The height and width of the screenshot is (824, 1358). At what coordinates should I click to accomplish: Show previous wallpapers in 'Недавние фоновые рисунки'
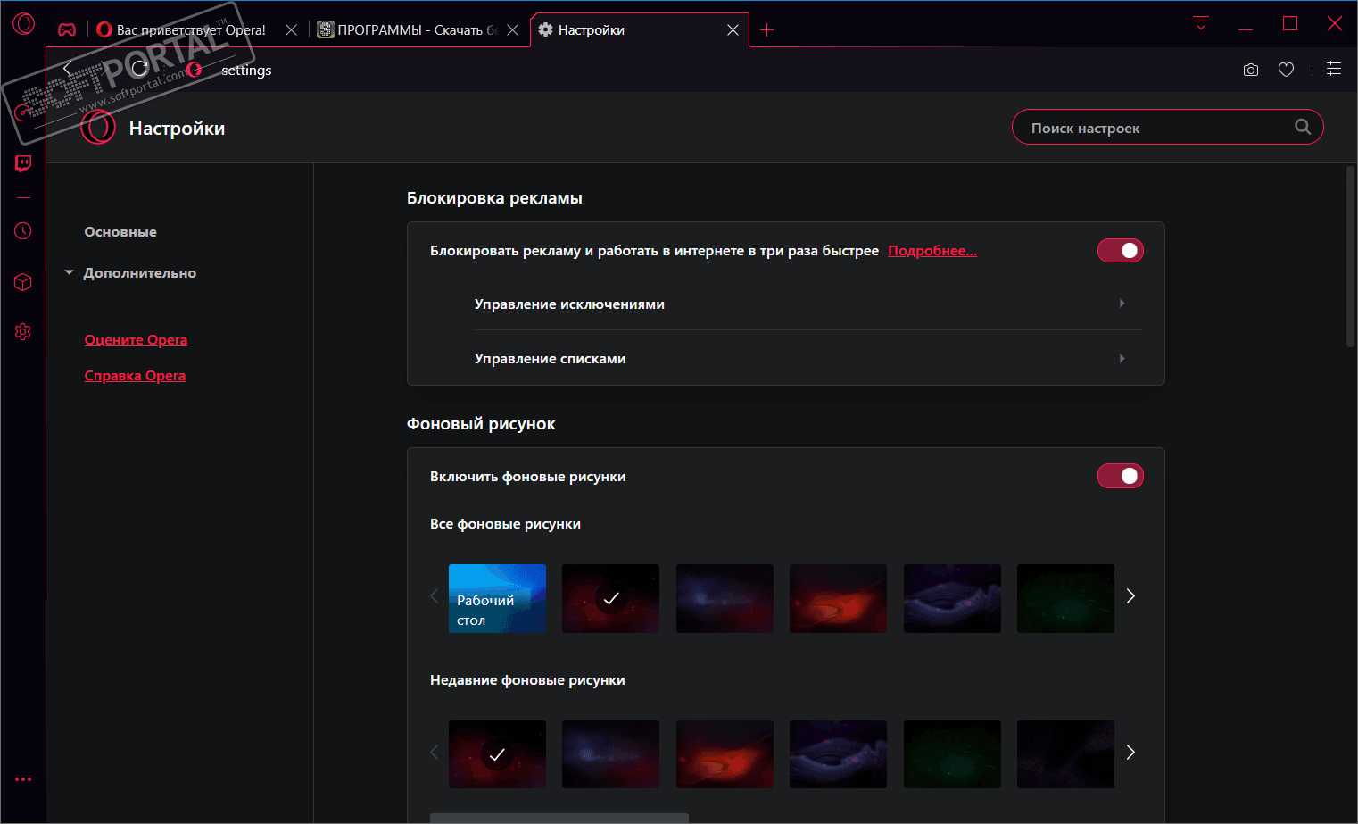(435, 753)
